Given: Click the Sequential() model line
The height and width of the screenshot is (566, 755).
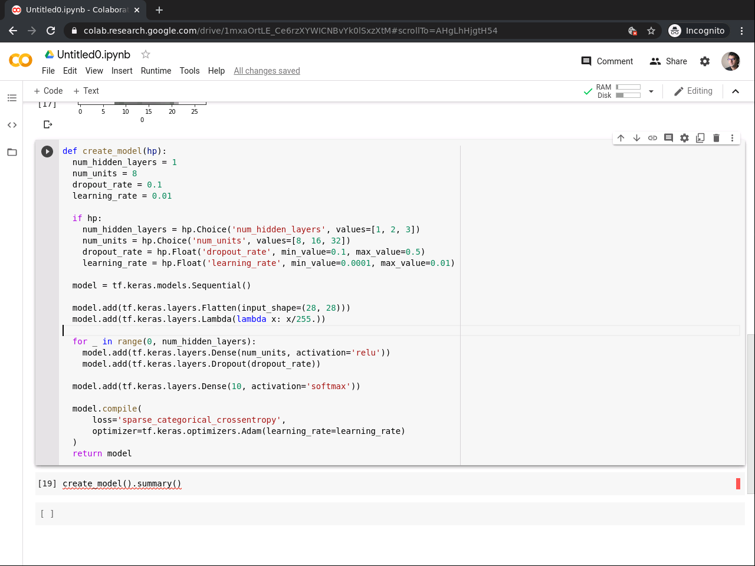Looking at the screenshot, I should [x=162, y=285].
